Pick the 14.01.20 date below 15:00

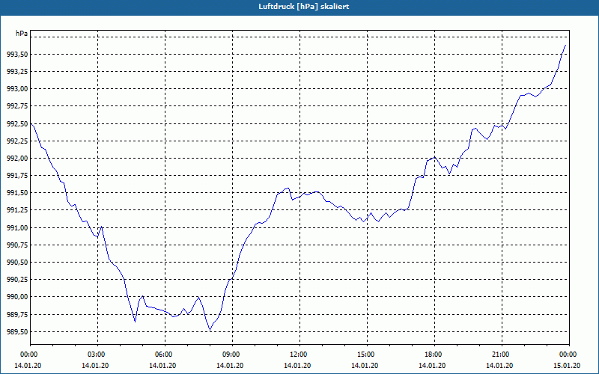coord(365,366)
